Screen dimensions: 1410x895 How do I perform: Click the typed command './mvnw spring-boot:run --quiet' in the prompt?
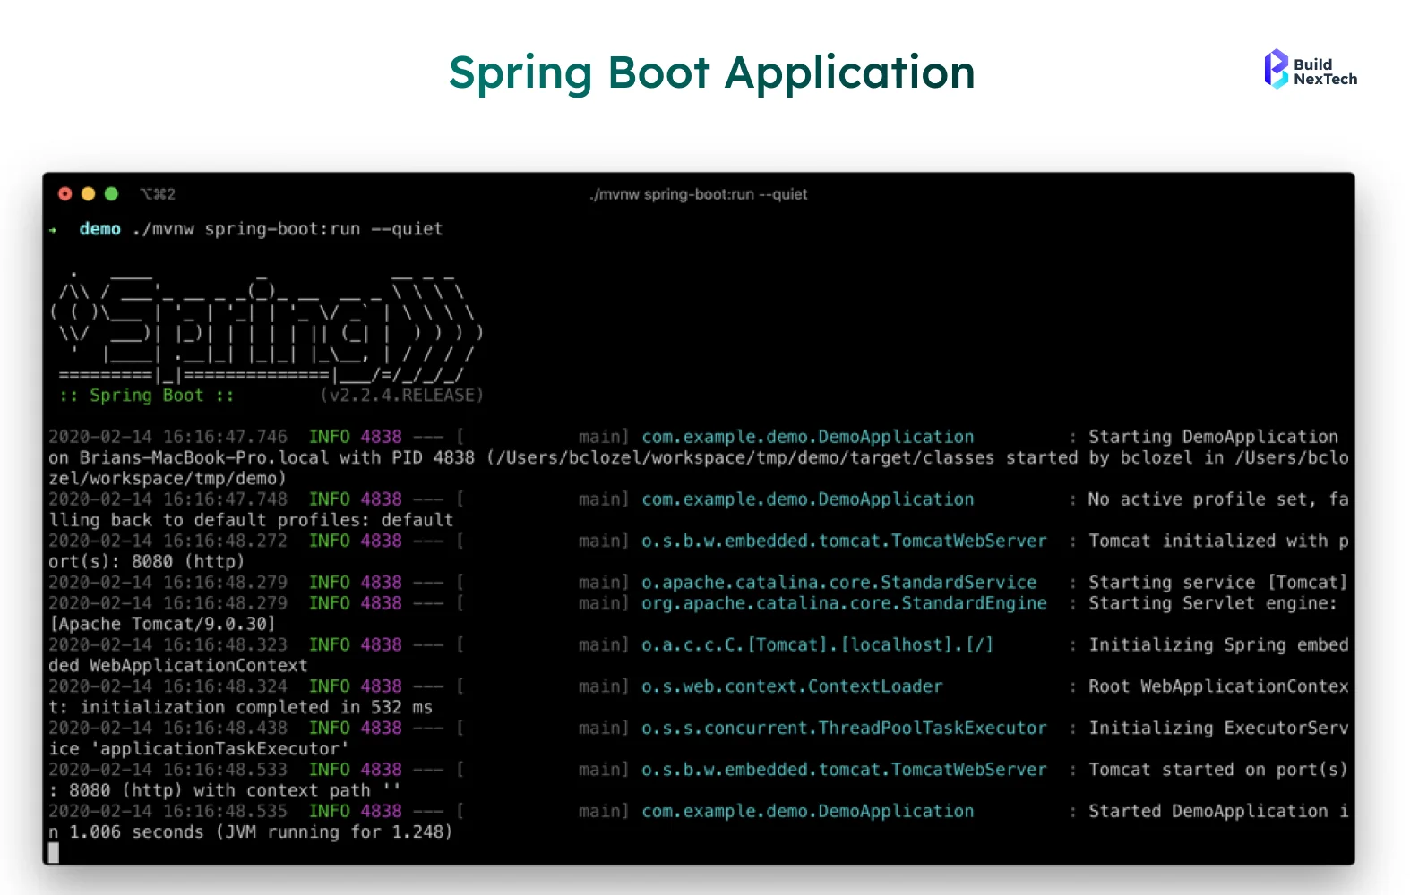pyautogui.click(x=288, y=229)
